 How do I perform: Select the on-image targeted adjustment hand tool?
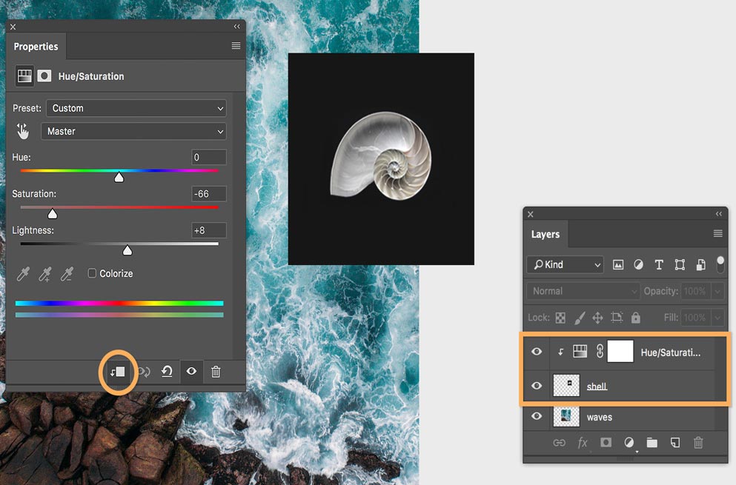(22, 131)
